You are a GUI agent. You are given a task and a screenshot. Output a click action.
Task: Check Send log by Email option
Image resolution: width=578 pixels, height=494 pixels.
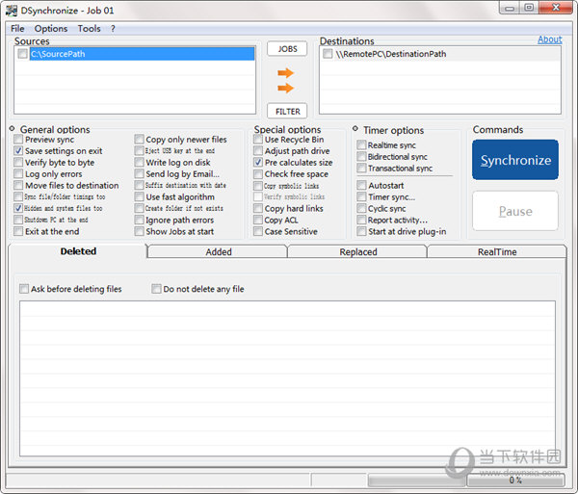tap(139, 174)
